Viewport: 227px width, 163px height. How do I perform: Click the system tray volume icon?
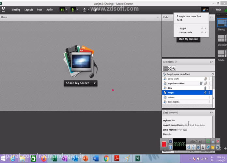tap(206, 159)
